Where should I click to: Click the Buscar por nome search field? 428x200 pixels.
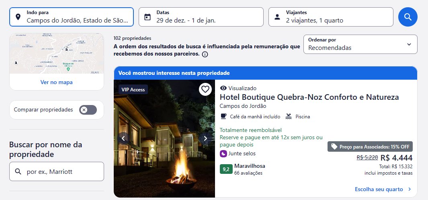coord(57,171)
